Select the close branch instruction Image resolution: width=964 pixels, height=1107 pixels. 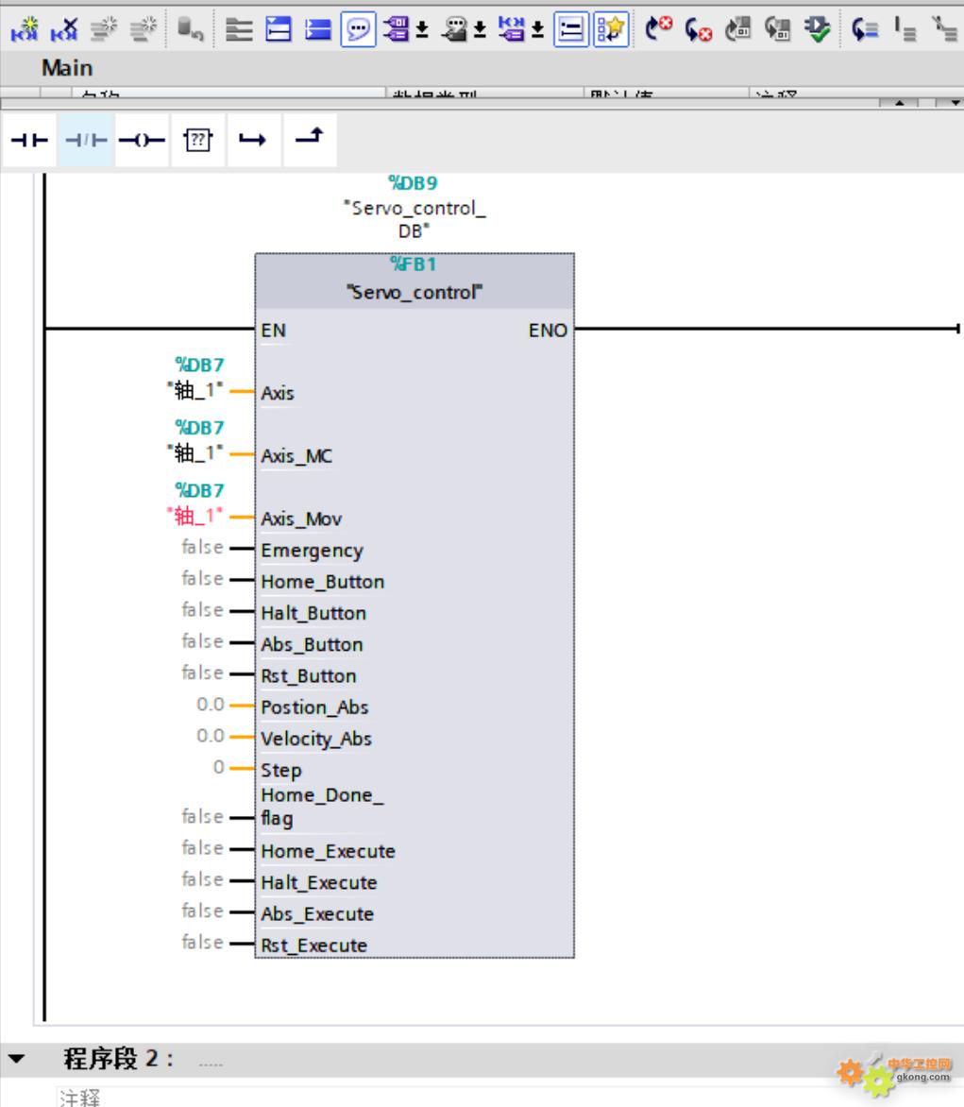point(309,139)
